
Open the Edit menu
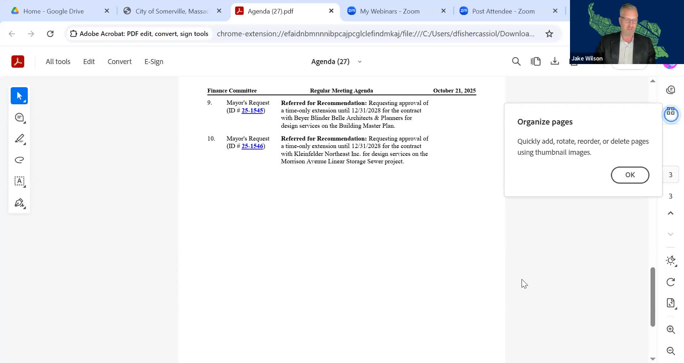tap(89, 62)
